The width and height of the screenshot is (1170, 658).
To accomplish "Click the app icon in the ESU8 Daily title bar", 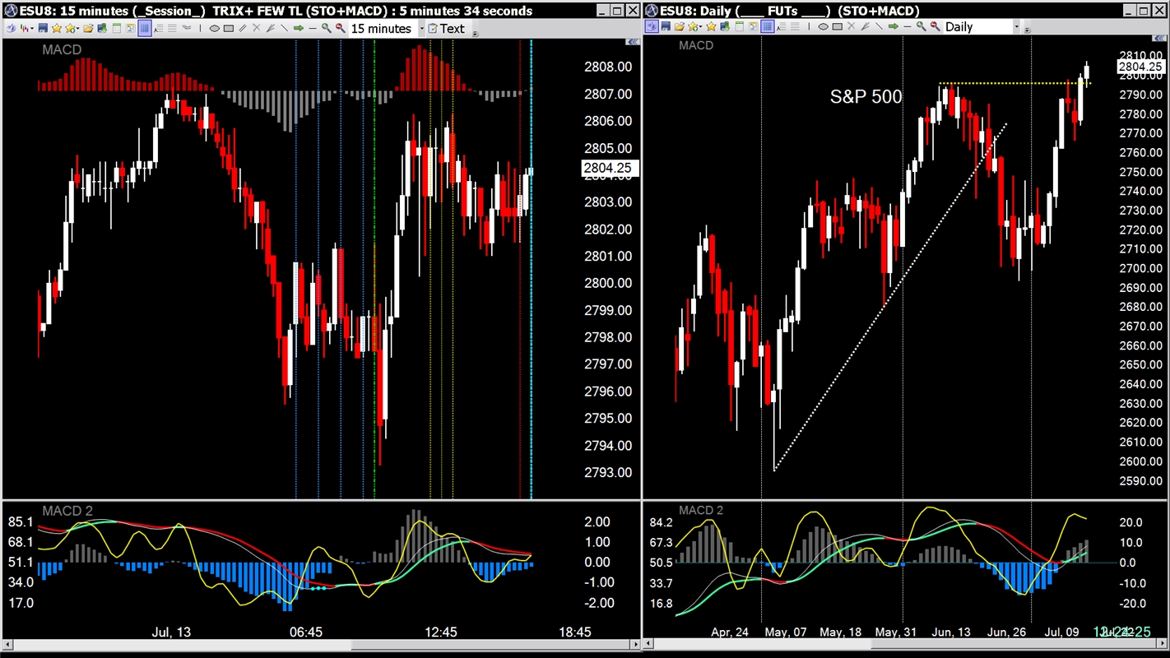I will tap(652, 11).
